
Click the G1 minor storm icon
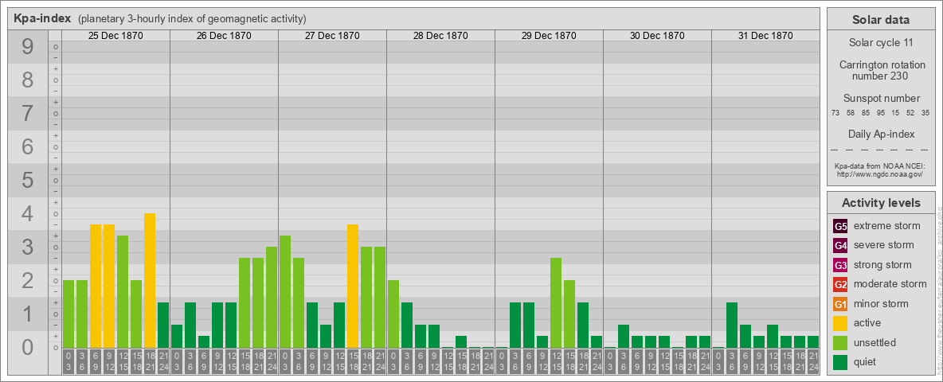coord(840,303)
